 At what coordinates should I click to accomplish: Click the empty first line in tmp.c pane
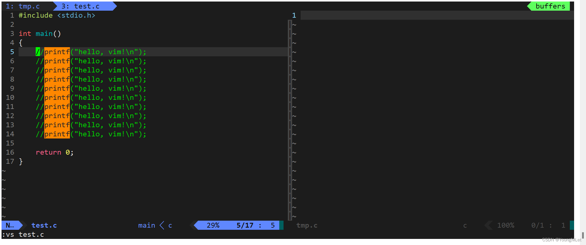pyautogui.click(x=437, y=15)
